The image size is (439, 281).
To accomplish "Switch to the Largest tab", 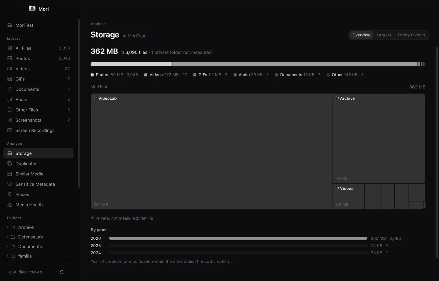I will pyautogui.click(x=384, y=35).
